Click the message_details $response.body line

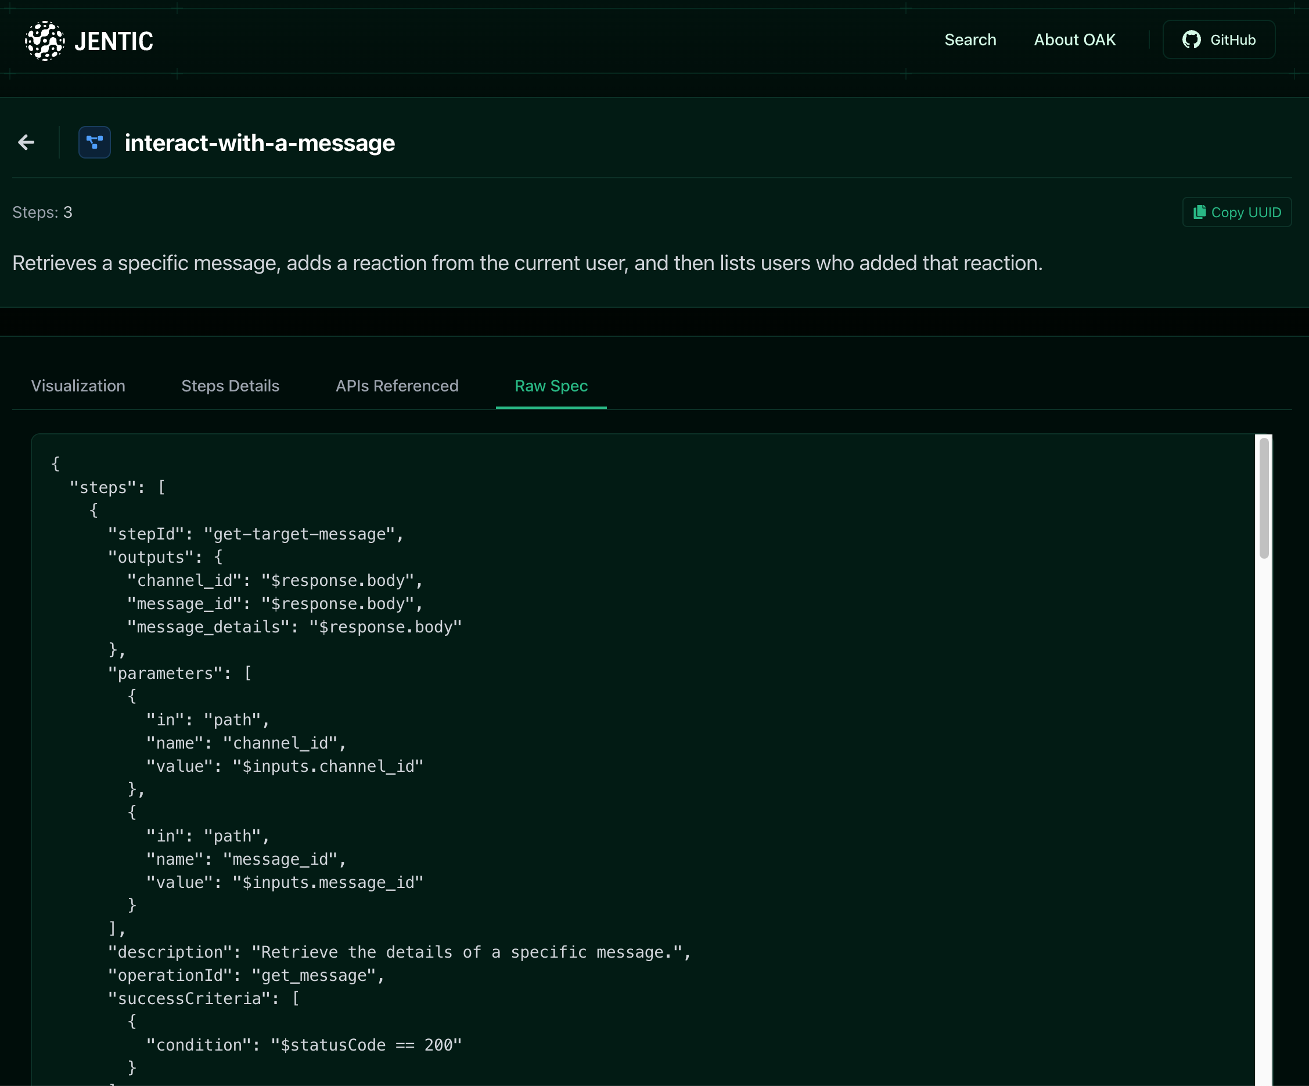[294, 627]
